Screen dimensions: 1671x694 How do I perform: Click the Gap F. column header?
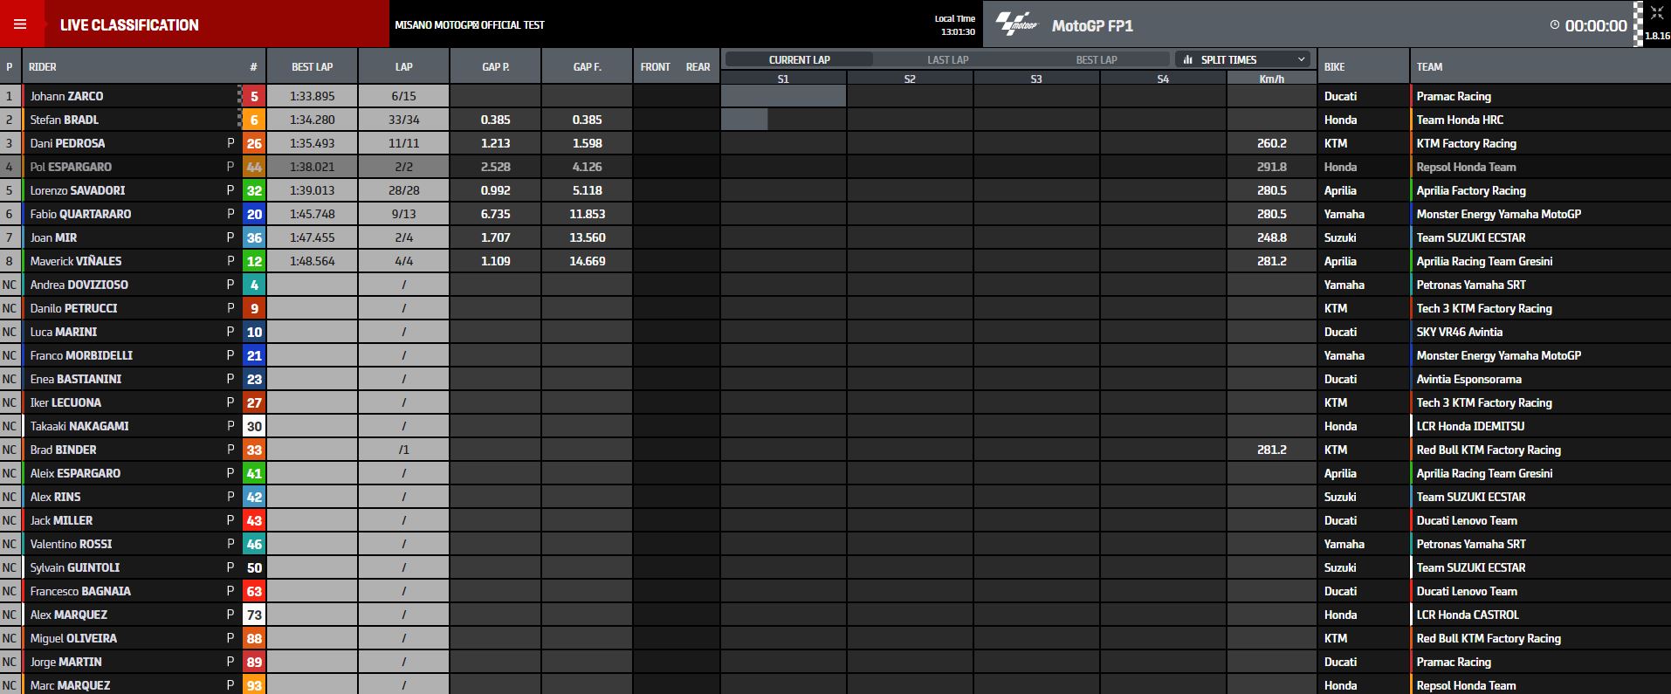588,67
